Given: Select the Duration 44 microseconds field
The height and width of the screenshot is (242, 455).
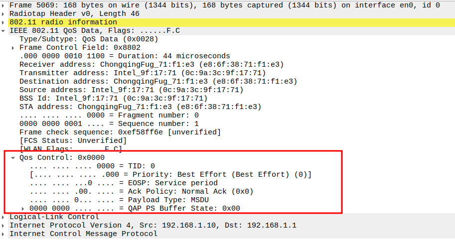Looking at the screenshot, I should tap(125, 56).
